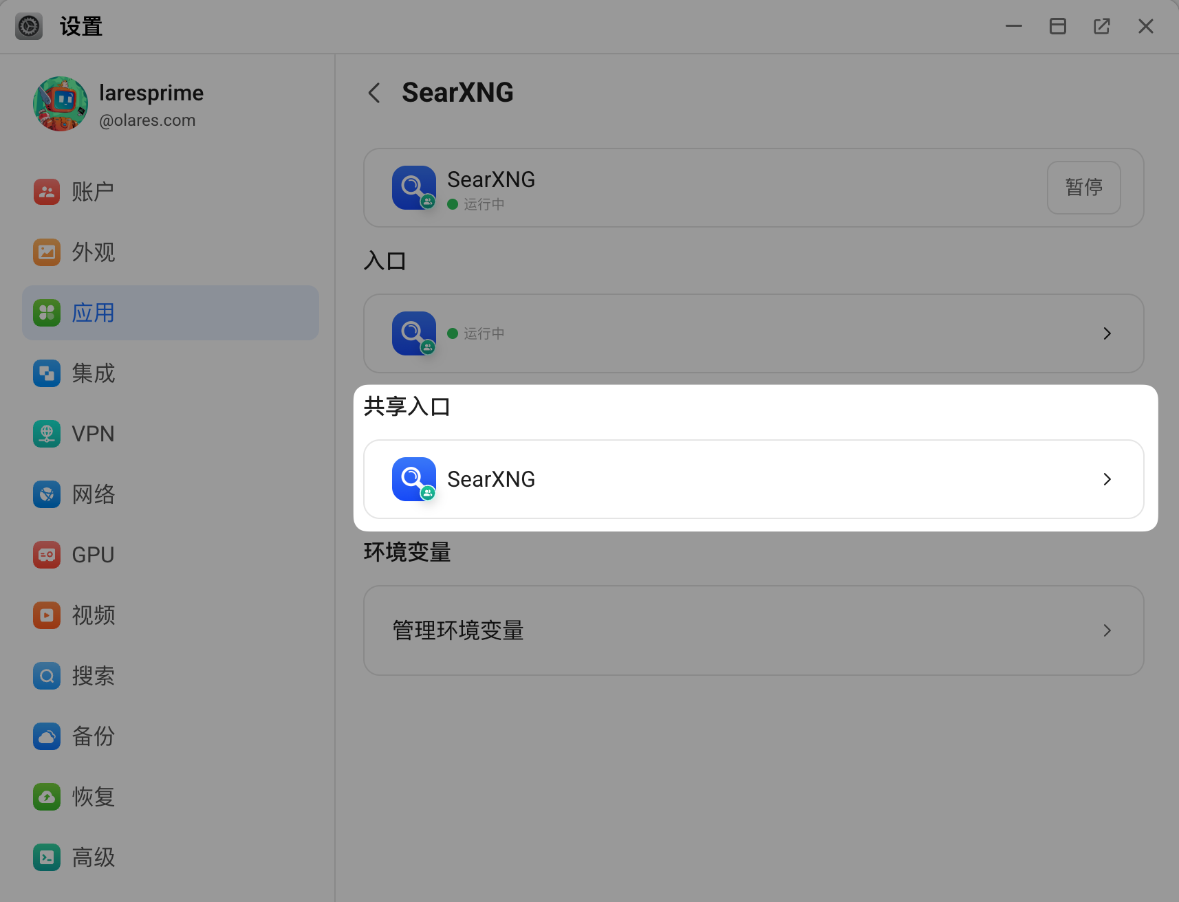1179x902 pixels.
Task: Open the 视频 video icon
Action: [x=47, y=615]
